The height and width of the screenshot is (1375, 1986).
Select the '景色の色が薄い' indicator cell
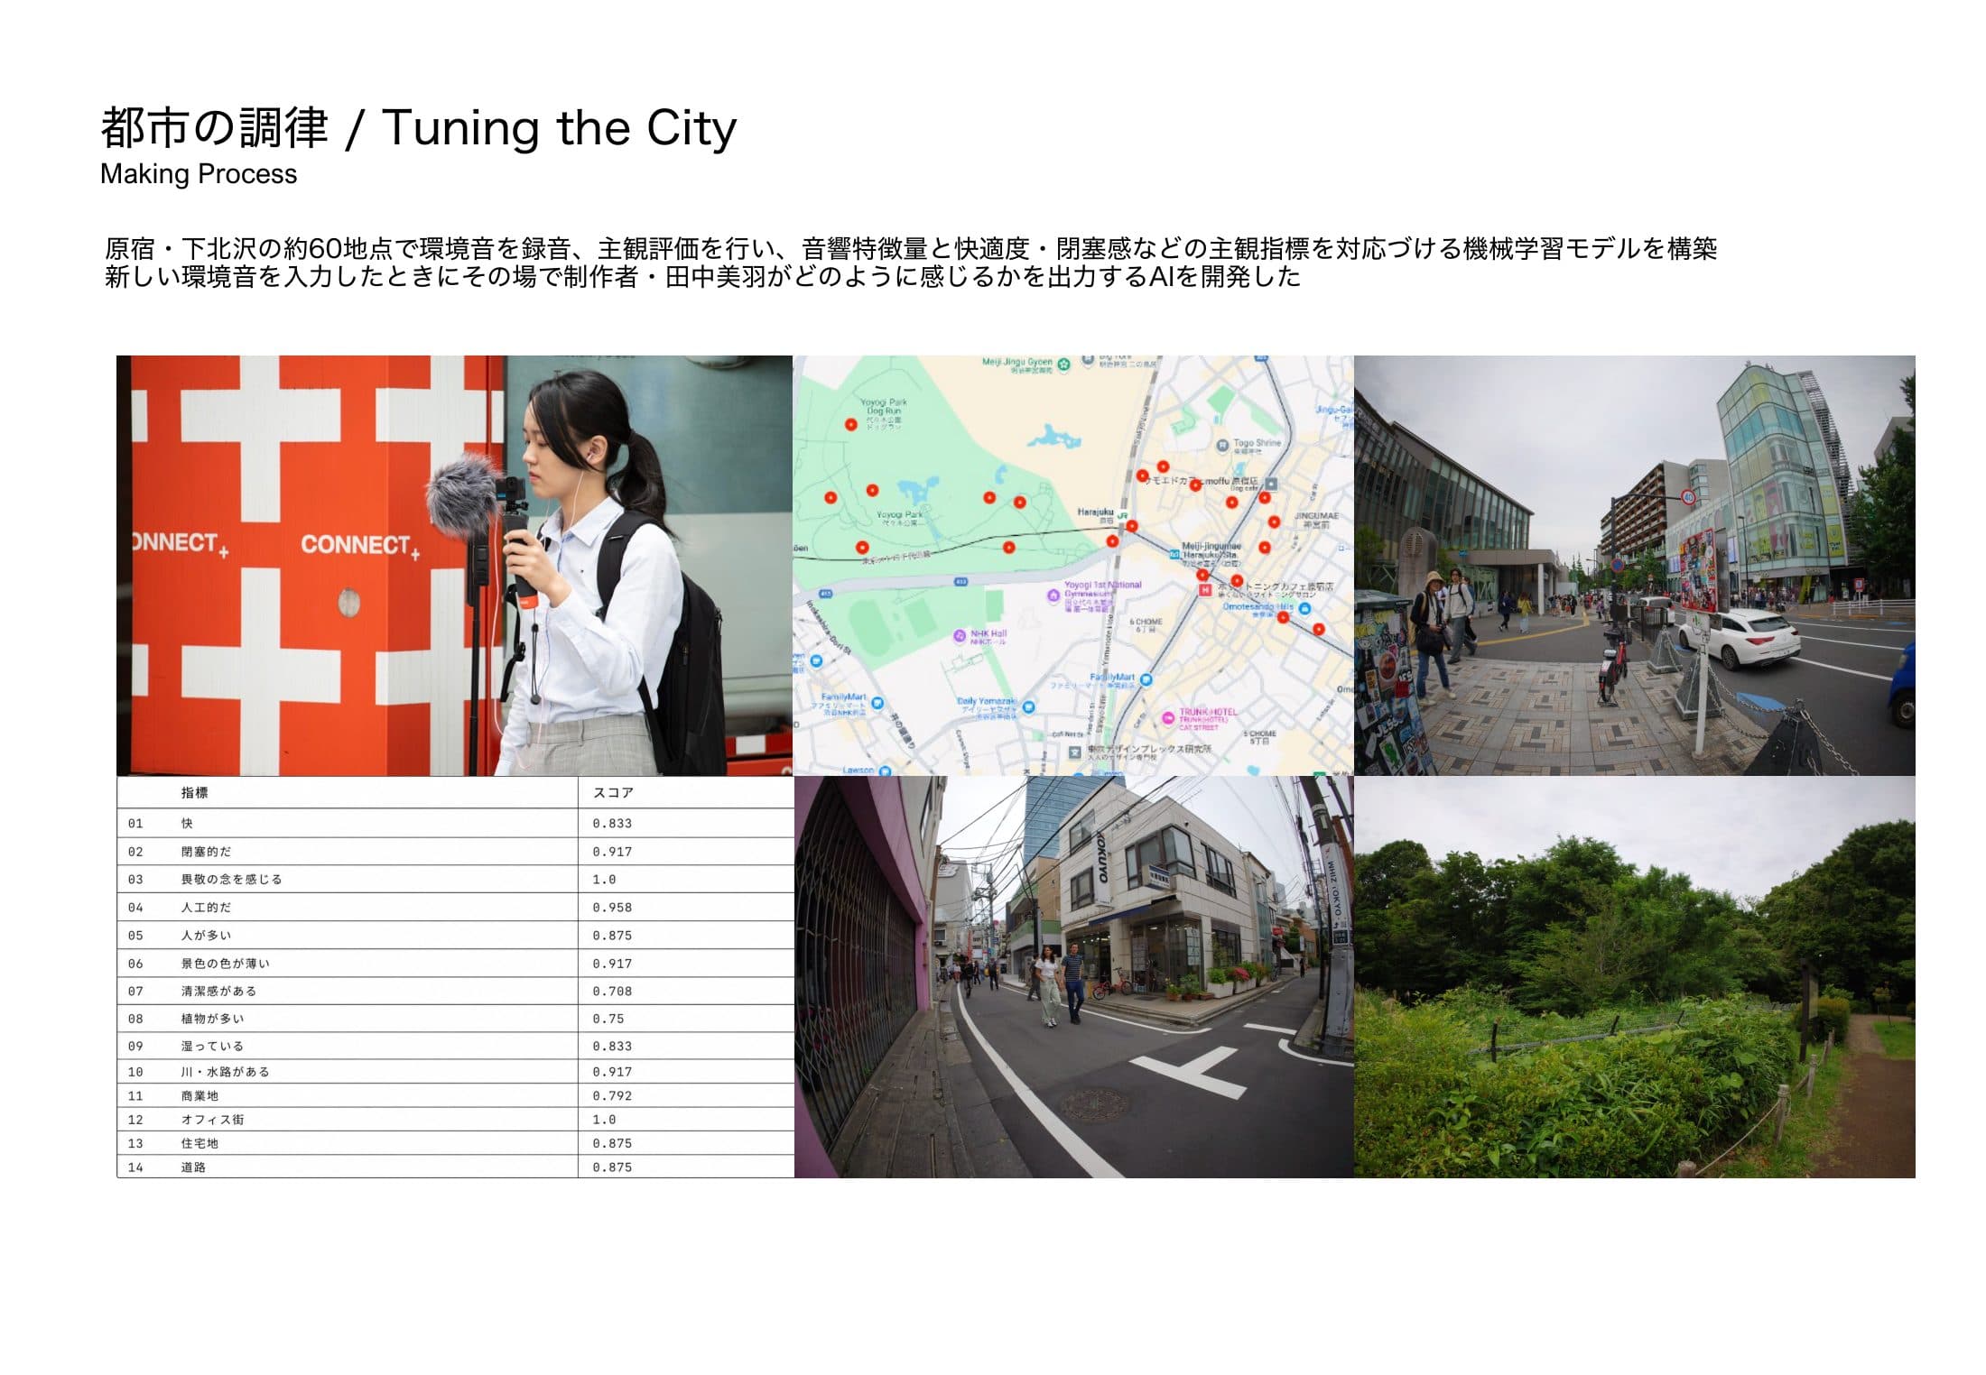tap(226, 964)
